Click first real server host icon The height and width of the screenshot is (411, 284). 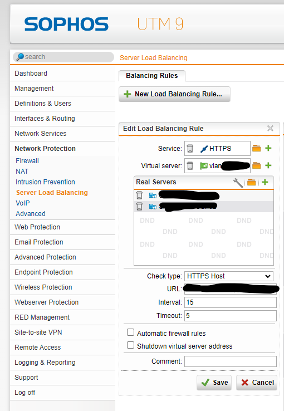coord(153,195)
